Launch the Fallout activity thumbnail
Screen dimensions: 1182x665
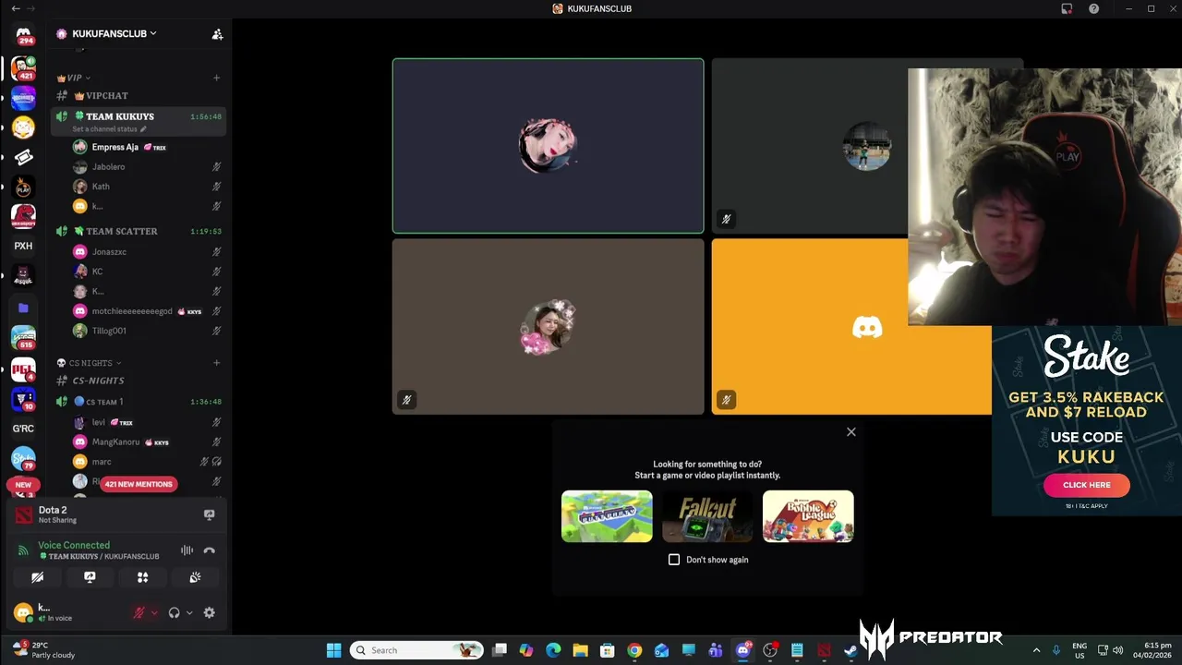click(707, 516)
